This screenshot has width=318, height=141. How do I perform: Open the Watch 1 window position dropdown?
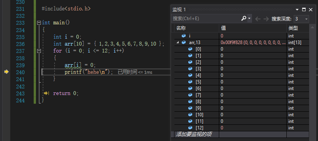297,10
